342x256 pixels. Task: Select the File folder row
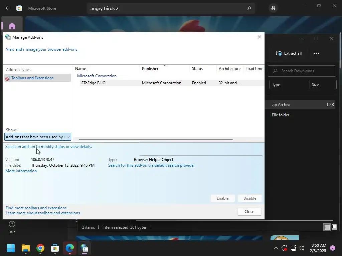coord(300,115)
